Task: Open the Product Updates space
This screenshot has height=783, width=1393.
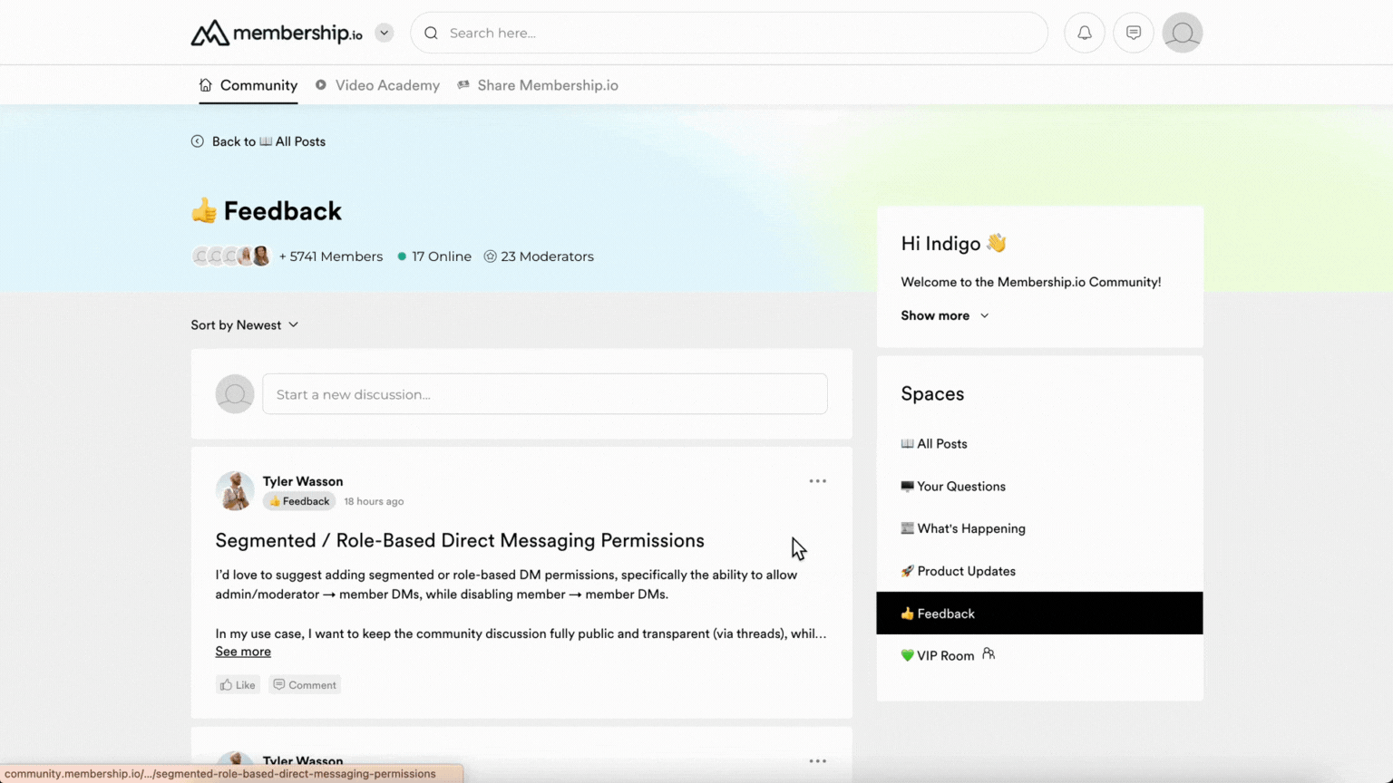Action: 958,571
